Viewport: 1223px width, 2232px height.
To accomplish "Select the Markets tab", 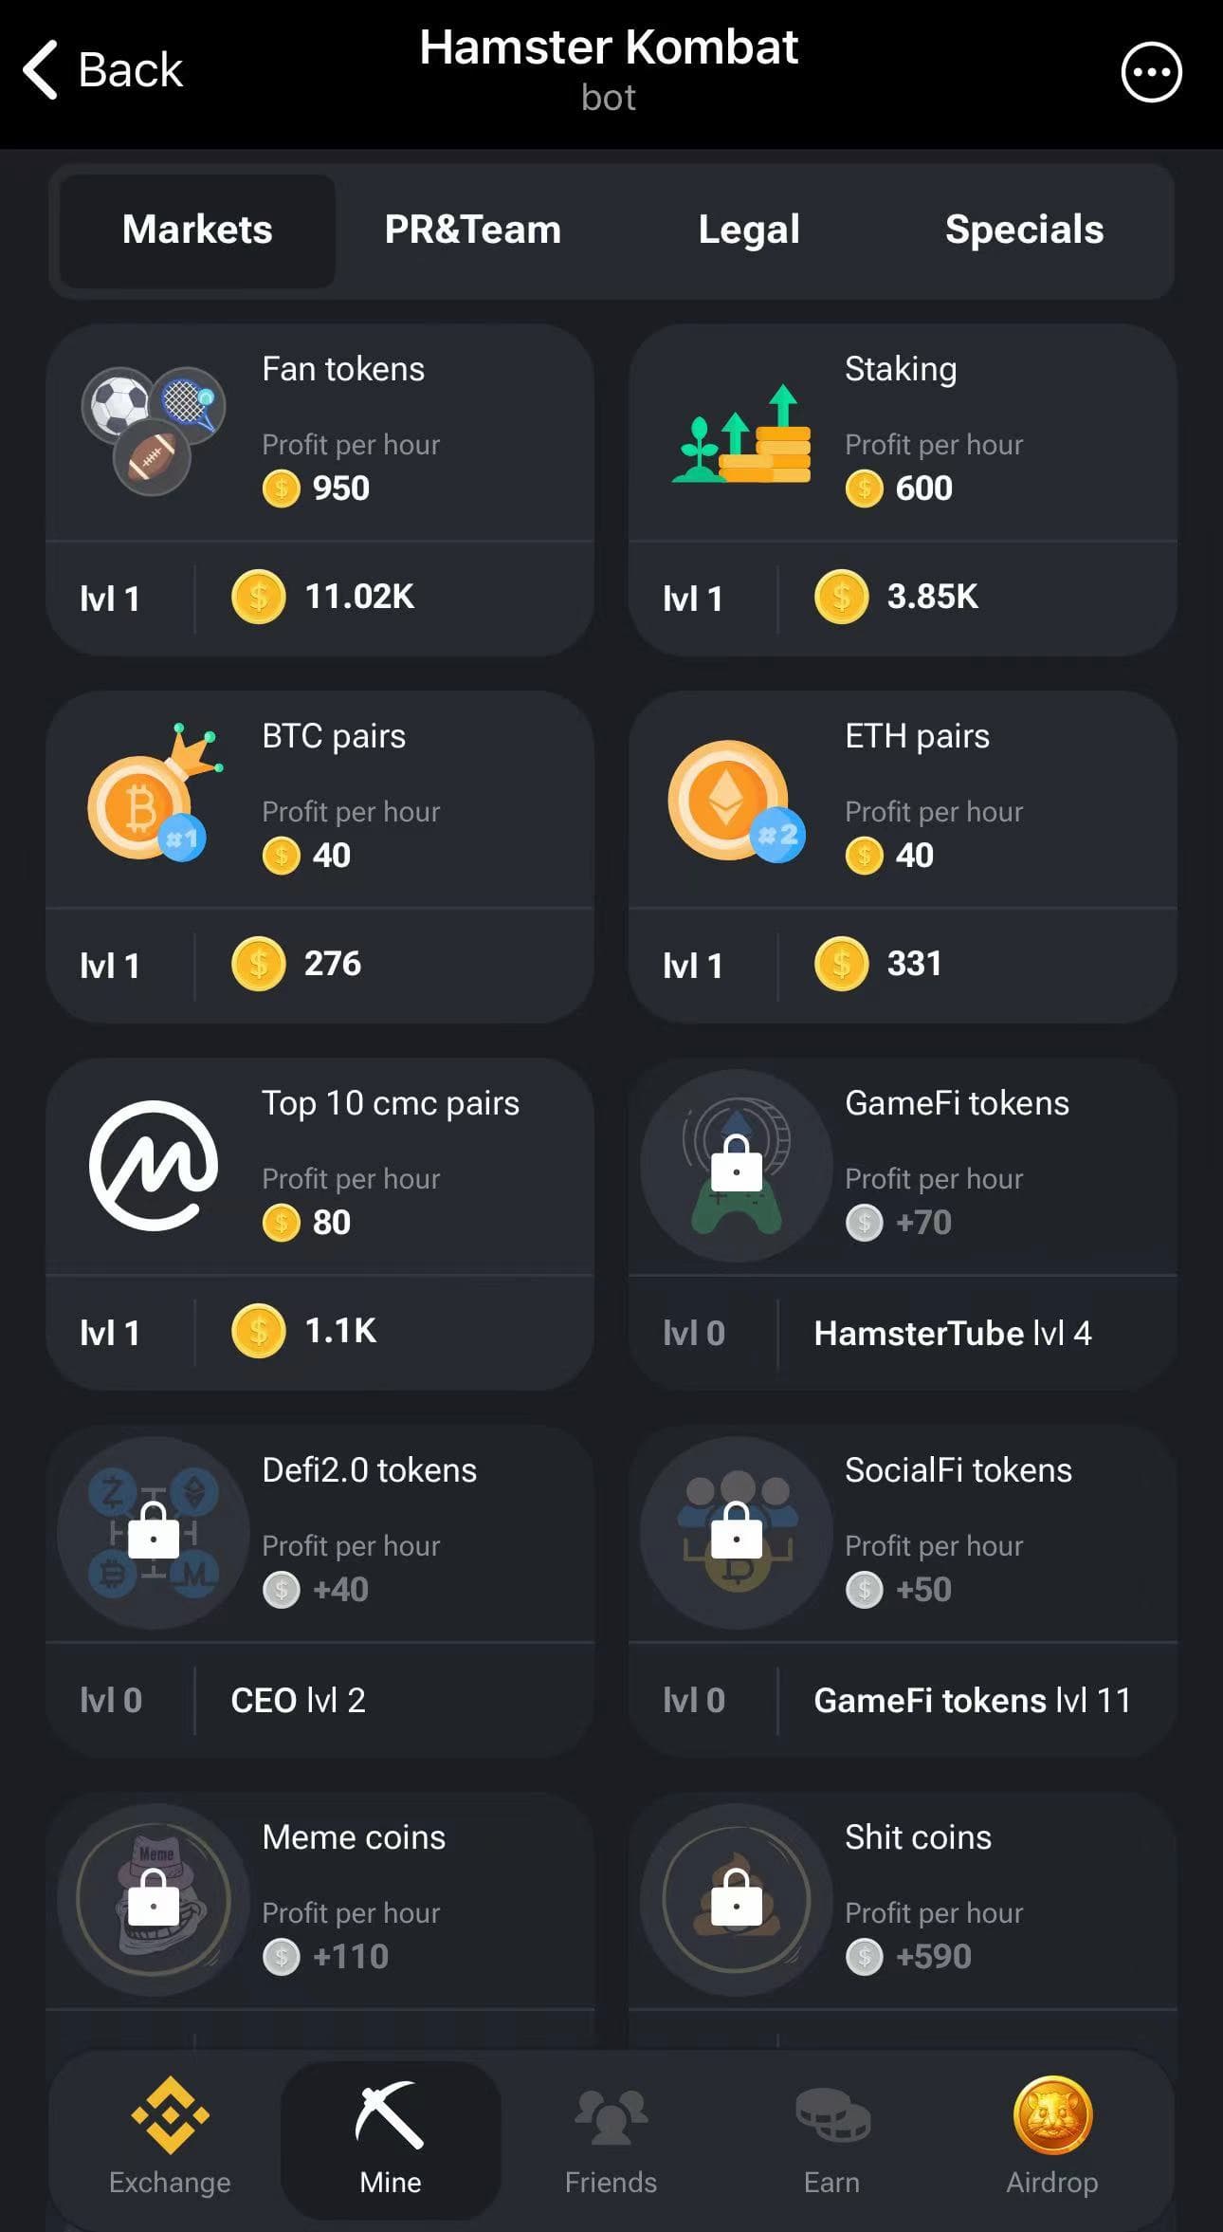I will pyautogui.click(x=196, y=229).
